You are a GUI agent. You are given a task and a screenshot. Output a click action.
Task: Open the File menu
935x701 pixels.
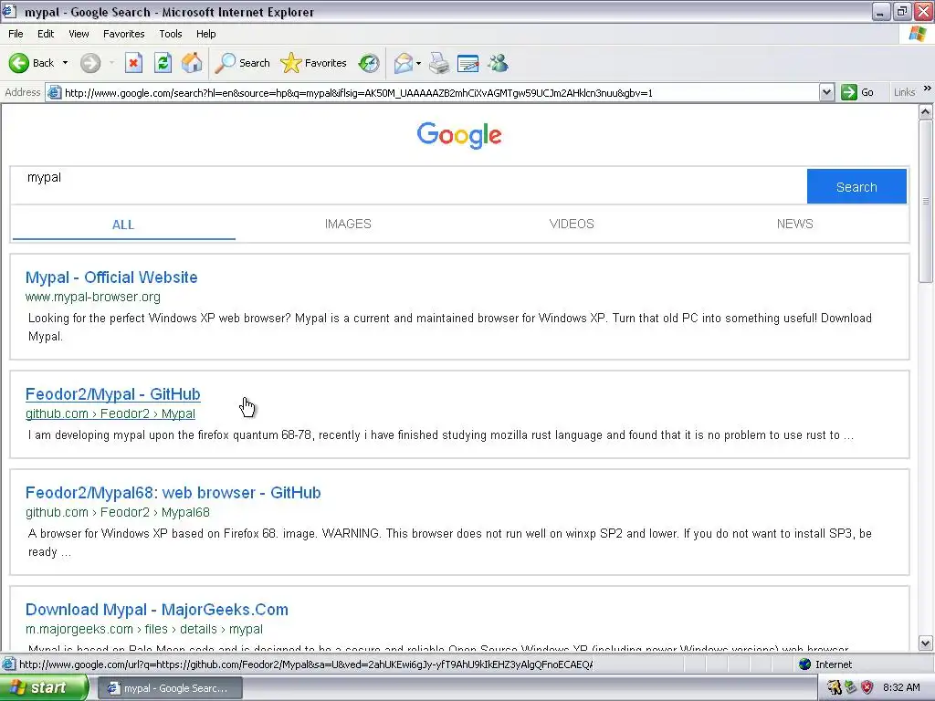click(16, 34)
